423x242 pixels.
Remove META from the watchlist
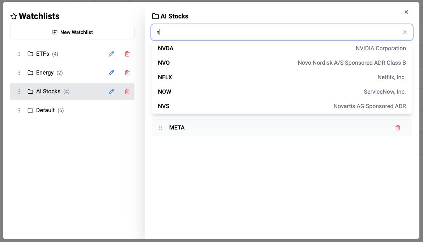398,128
